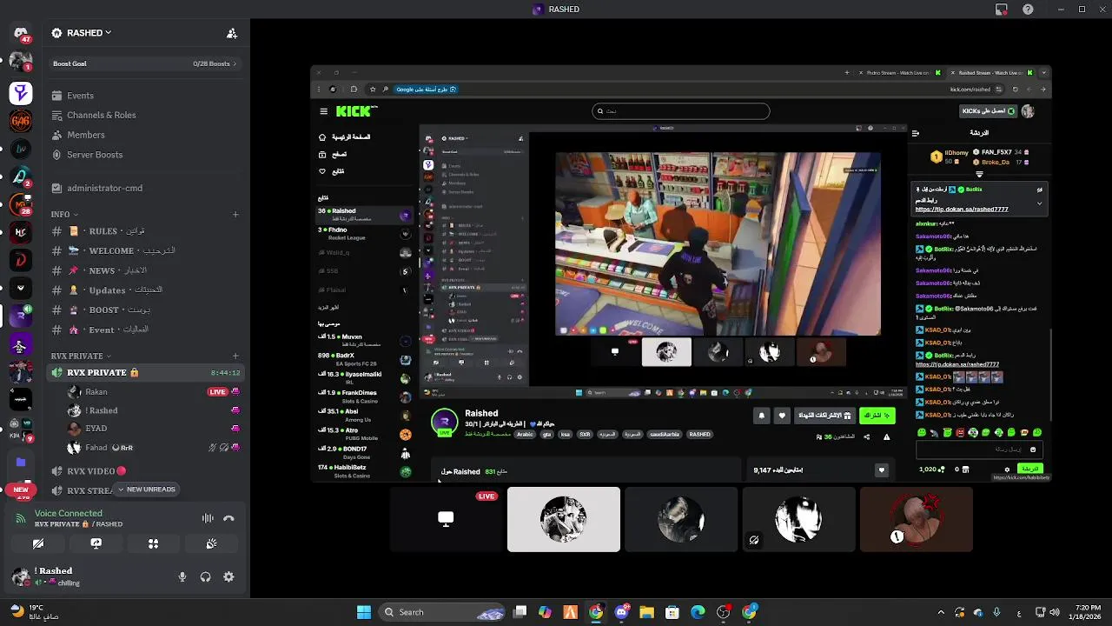Select the HC server icon

point(21,233)
